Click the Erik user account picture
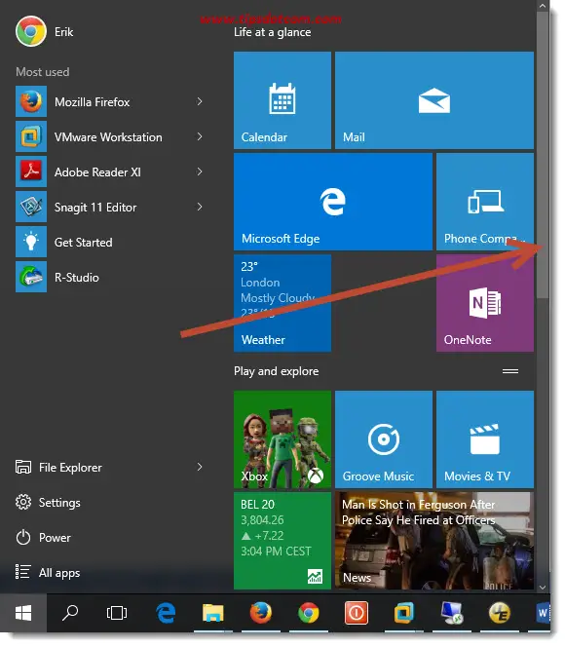The height and width of the screenshot is (647, 565). click(31, 31)
